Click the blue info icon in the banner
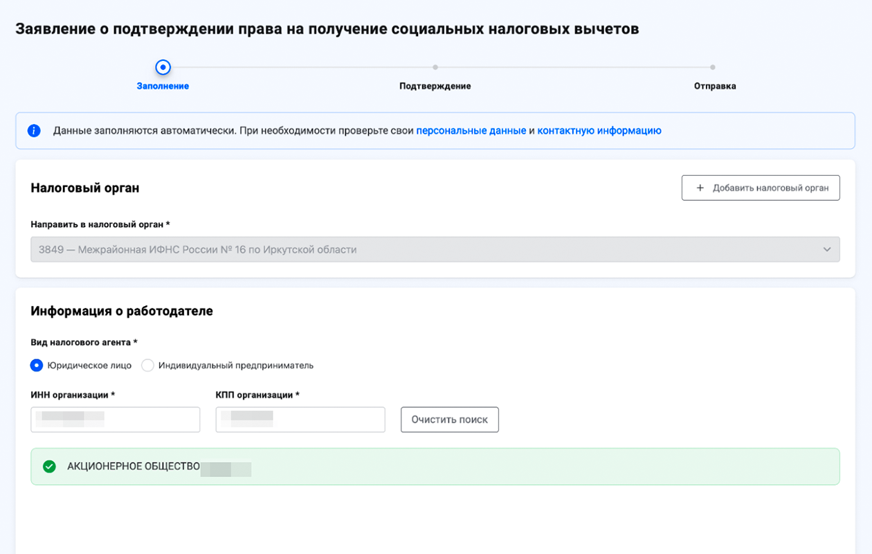Image resolution: width=872 pixels, height=554 pixels. click(34, 131)
